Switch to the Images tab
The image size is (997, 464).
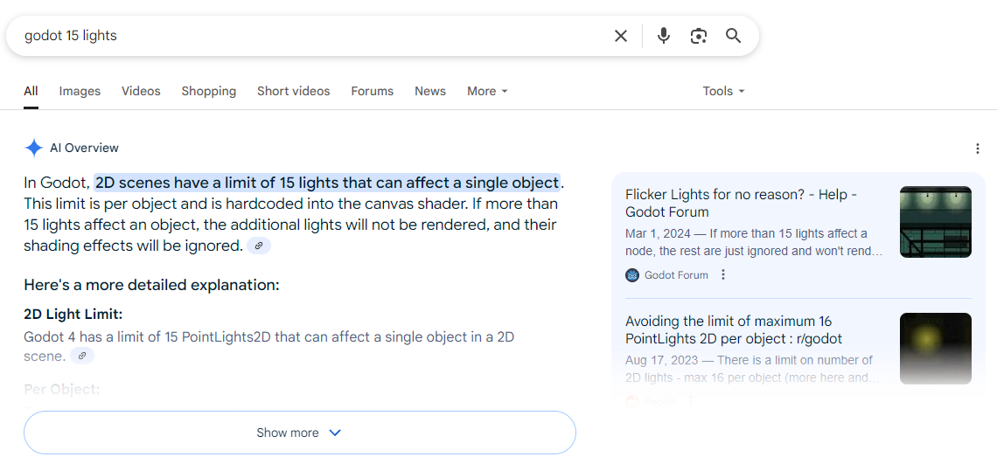[x=80, y=92]
